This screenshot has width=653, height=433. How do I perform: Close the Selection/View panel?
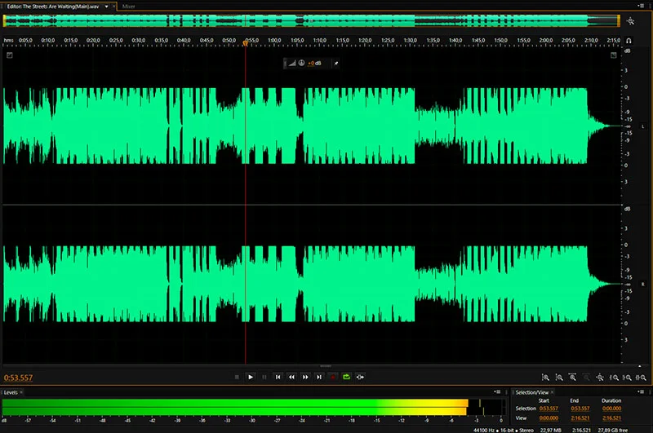tap(553, 392)
